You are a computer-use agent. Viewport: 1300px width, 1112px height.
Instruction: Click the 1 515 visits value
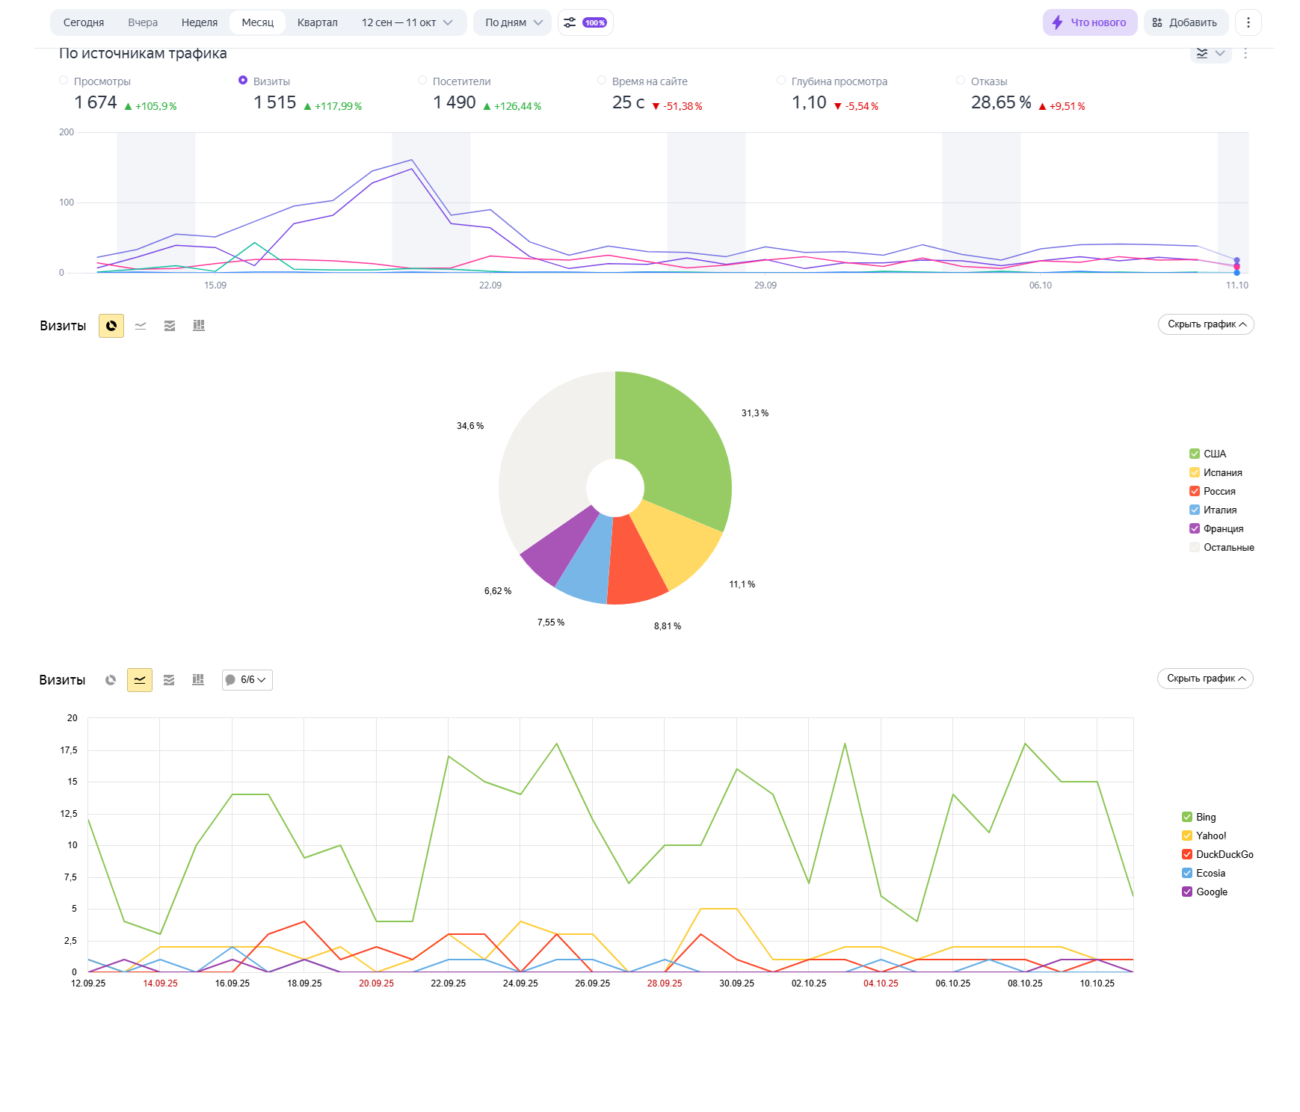(275, 102)
